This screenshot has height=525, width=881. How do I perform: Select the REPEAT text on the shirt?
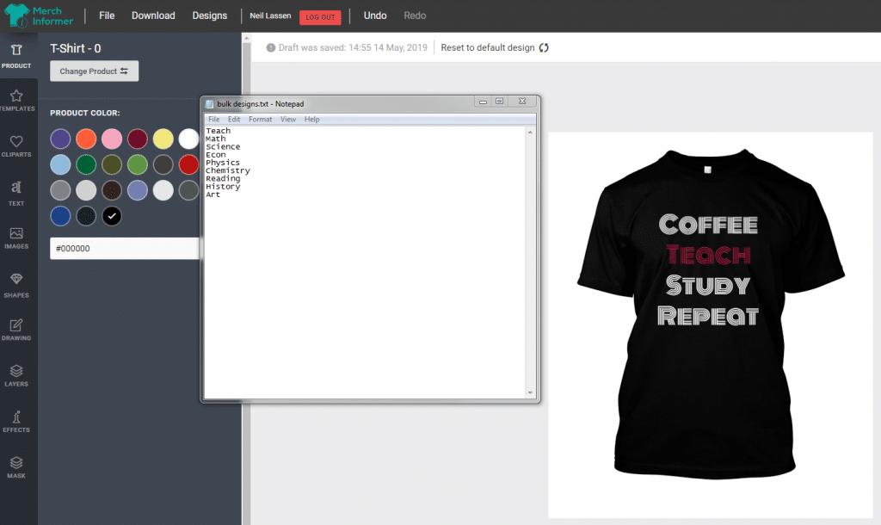708,316
